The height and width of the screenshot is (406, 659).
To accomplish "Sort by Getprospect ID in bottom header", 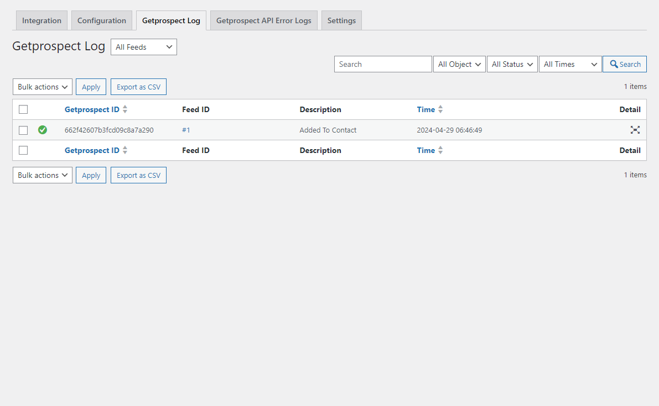I will click(92, 150).
